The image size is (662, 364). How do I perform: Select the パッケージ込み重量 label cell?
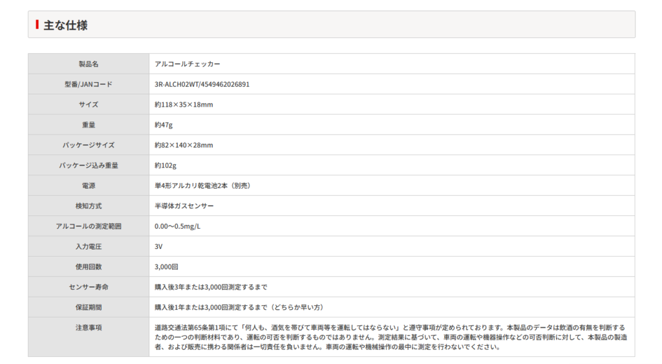pyautogui.click(x=89, y=166)
